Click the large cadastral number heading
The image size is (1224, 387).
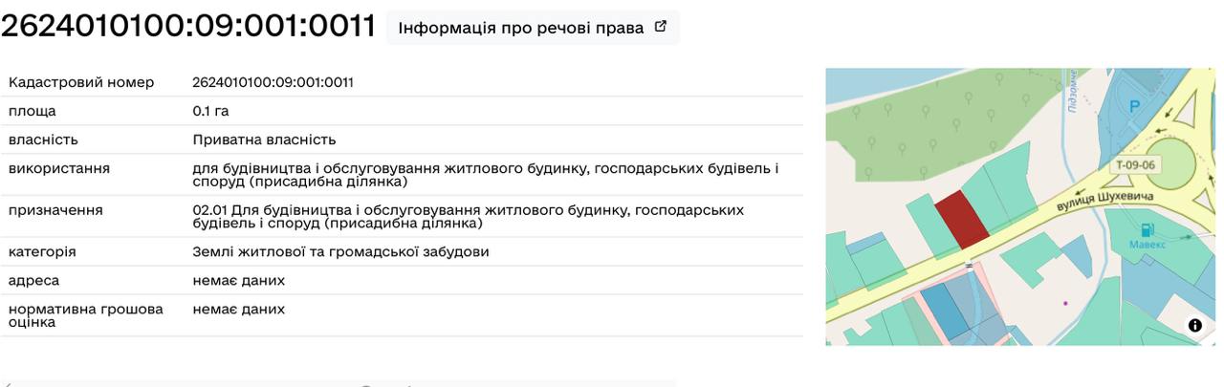coord(188,27)
